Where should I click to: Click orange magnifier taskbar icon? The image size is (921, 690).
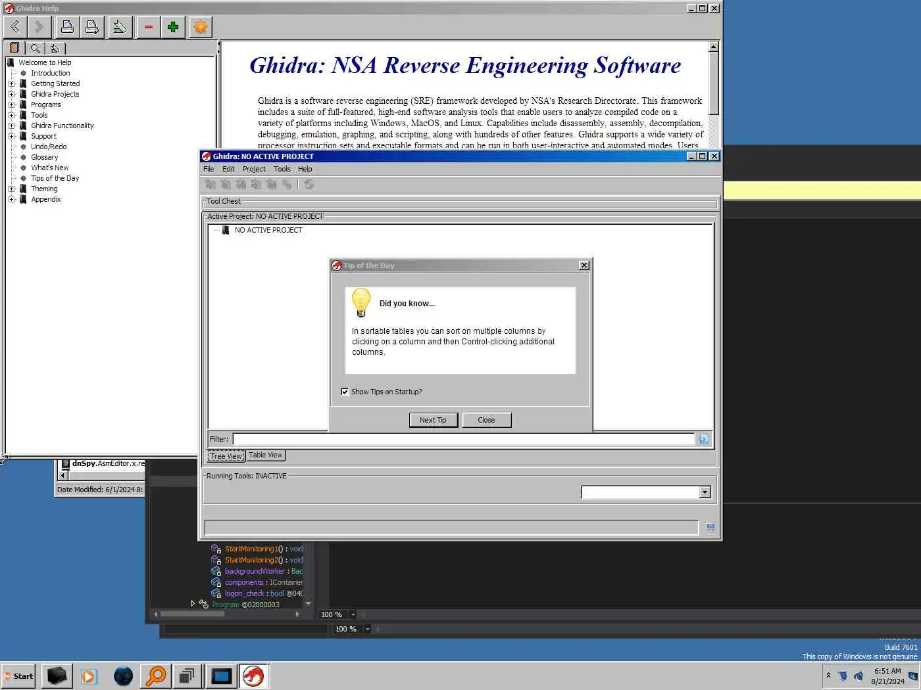coord(156,676)
